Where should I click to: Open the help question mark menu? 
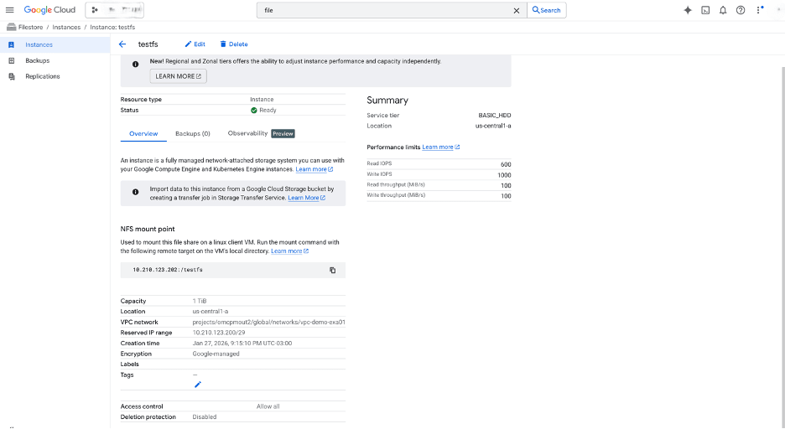pyautogui.click(x=741, y=10)
